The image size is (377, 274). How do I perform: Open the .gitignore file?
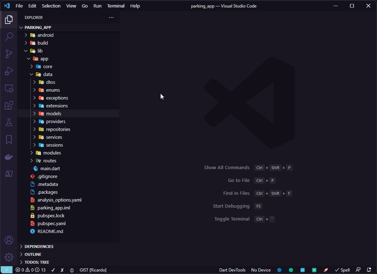tap(69, 177)
